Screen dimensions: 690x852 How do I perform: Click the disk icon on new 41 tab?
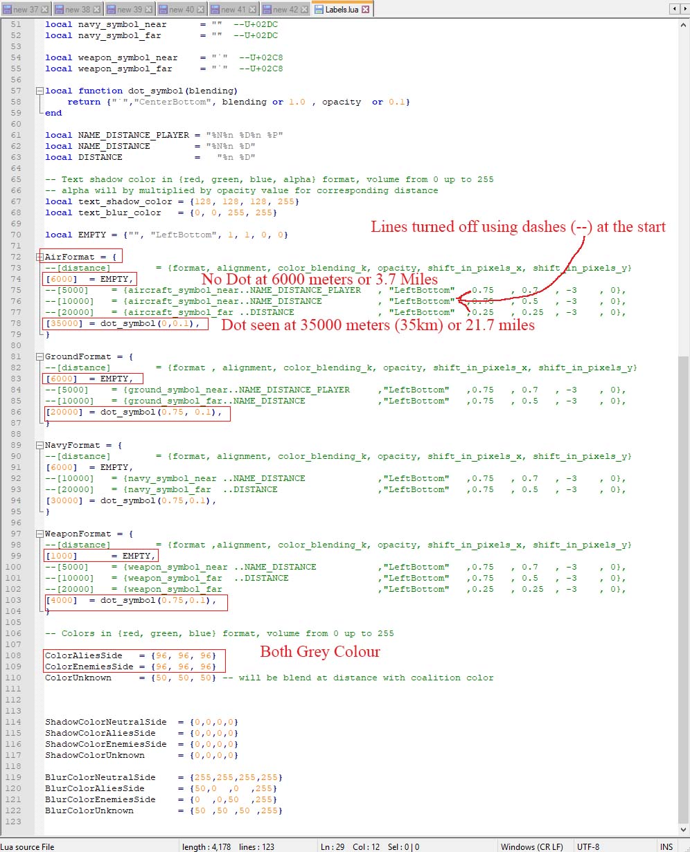tap(215, 10)
